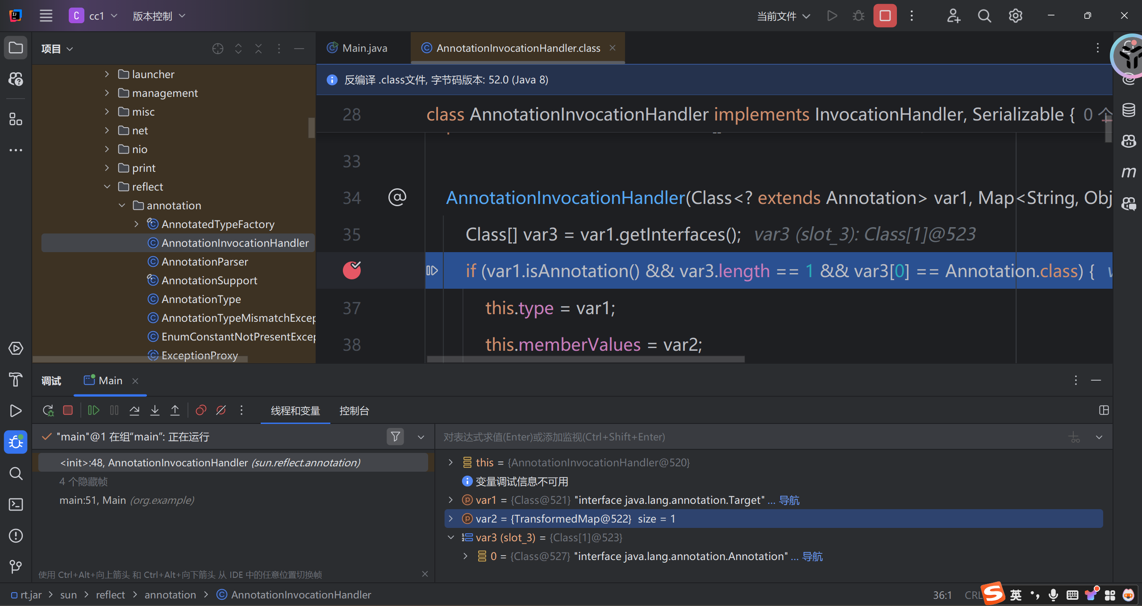The width and height of the screenshot is (1142, 606).
Task: Open the thread selector dropdown arrow
Action: [421, 437]
